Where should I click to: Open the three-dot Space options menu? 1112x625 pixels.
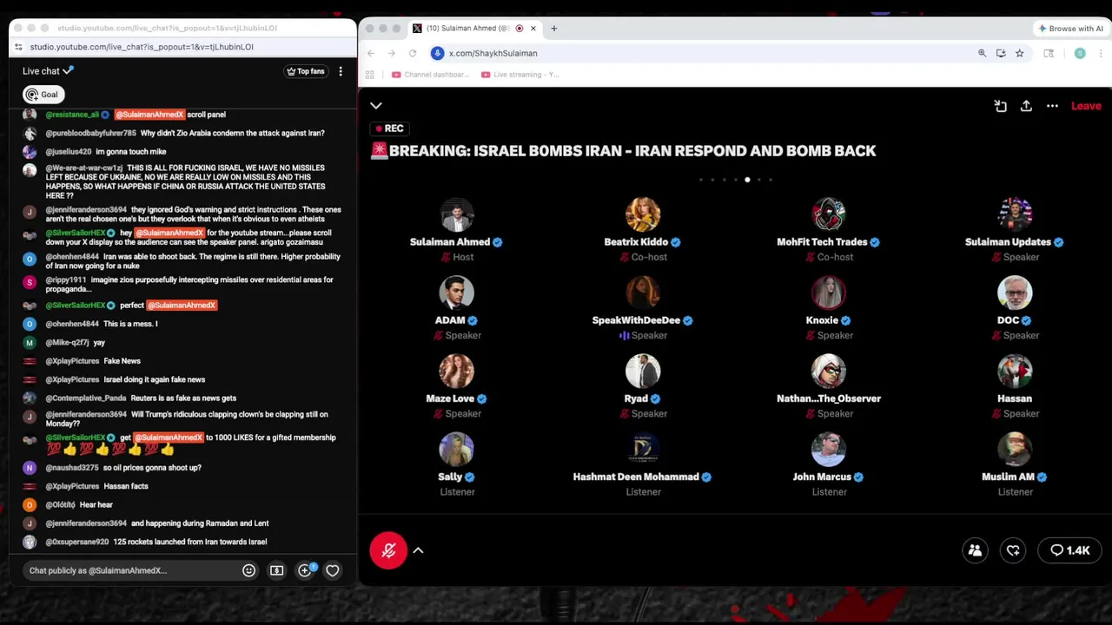click(x=1052, y=106)
